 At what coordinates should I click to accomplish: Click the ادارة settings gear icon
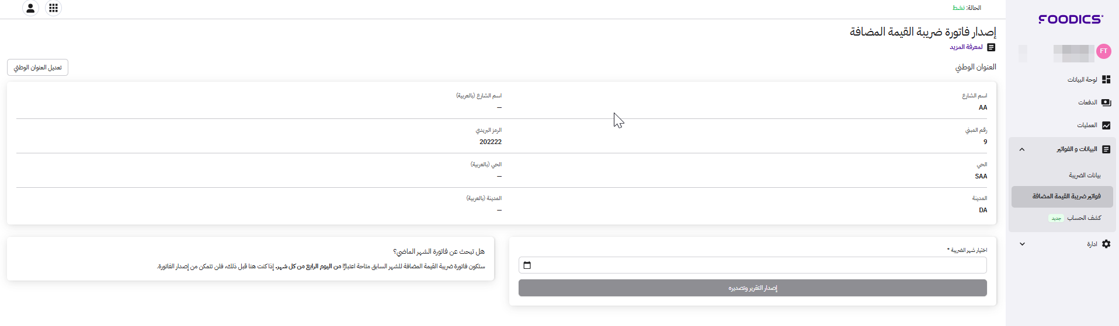pos(1106,244)
